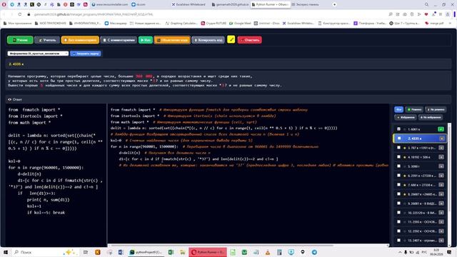Click green status icon on row 1. 6061
The image size is (457, 257).
(441, 129)
